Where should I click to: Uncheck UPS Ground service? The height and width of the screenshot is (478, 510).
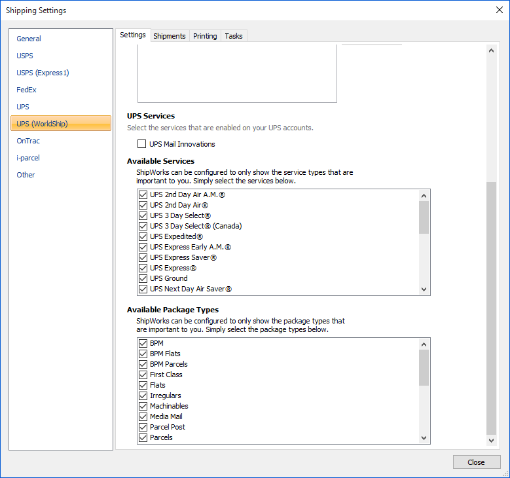143,278
